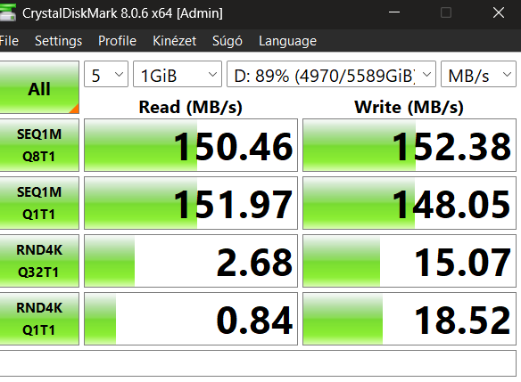Open the Profile menu

pos(117,41)
